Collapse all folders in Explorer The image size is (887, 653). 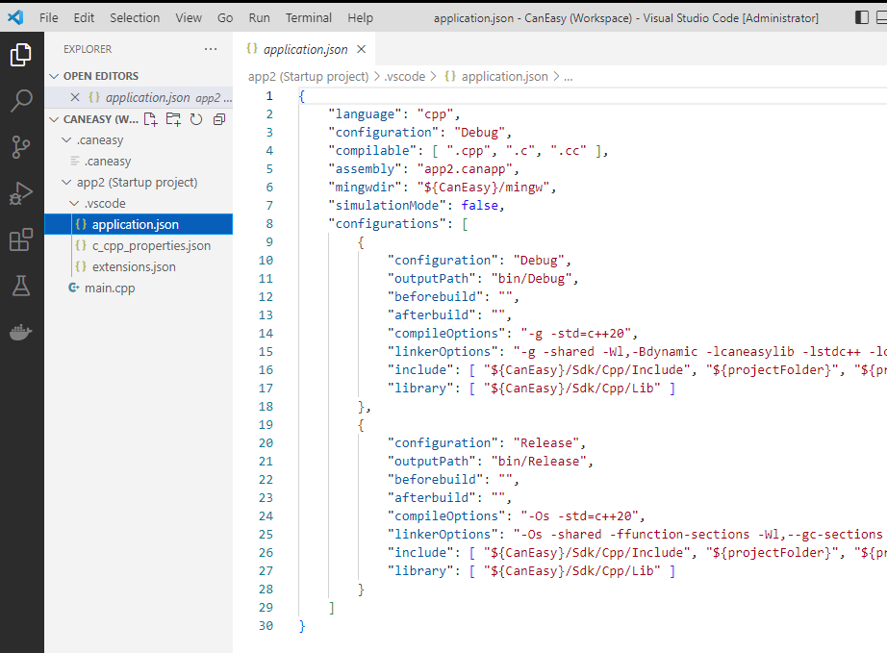click(x=219, y=119)
